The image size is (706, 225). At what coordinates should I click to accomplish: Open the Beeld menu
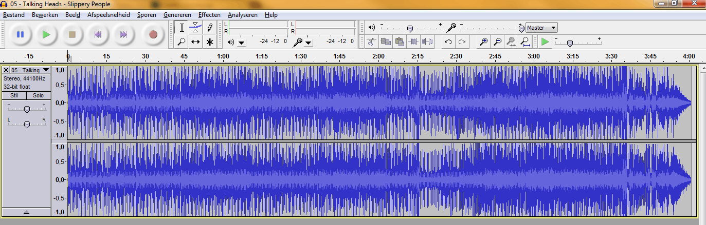(73, 15)
